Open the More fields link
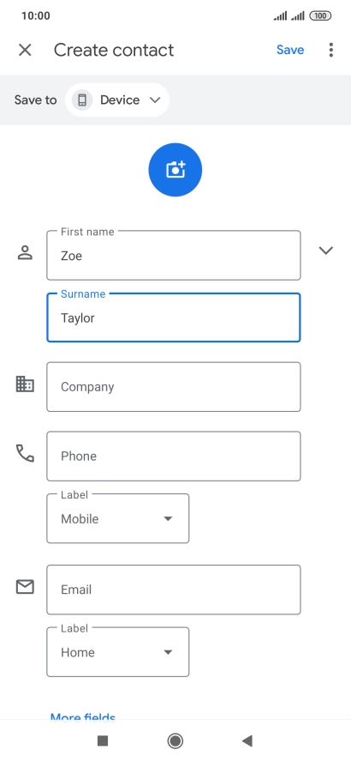The height and width of the screenshot is (762, 351). click(x=83, y=717)
